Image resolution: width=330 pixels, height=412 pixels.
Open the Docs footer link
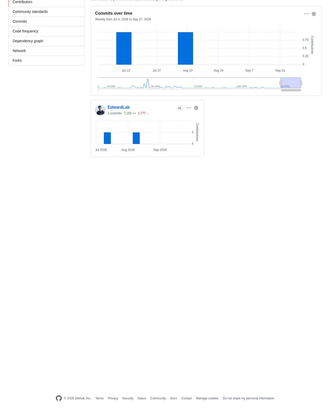174,398
